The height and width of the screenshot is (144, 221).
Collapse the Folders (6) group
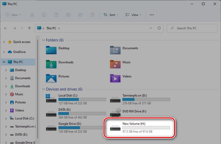(x=43, y=40)
